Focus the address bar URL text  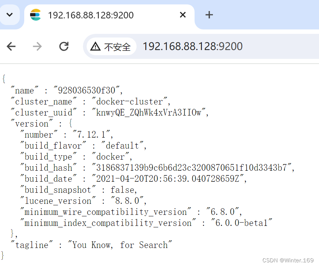193,46
